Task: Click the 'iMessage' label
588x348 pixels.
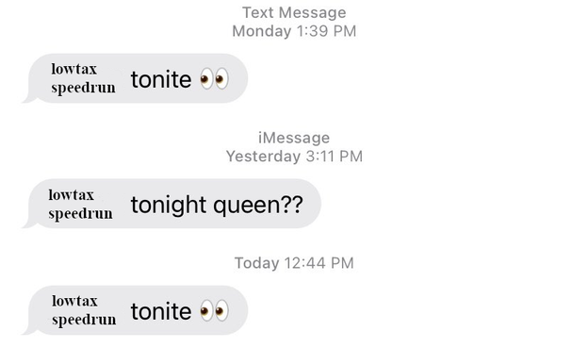Action: click(x=294, y=138)
